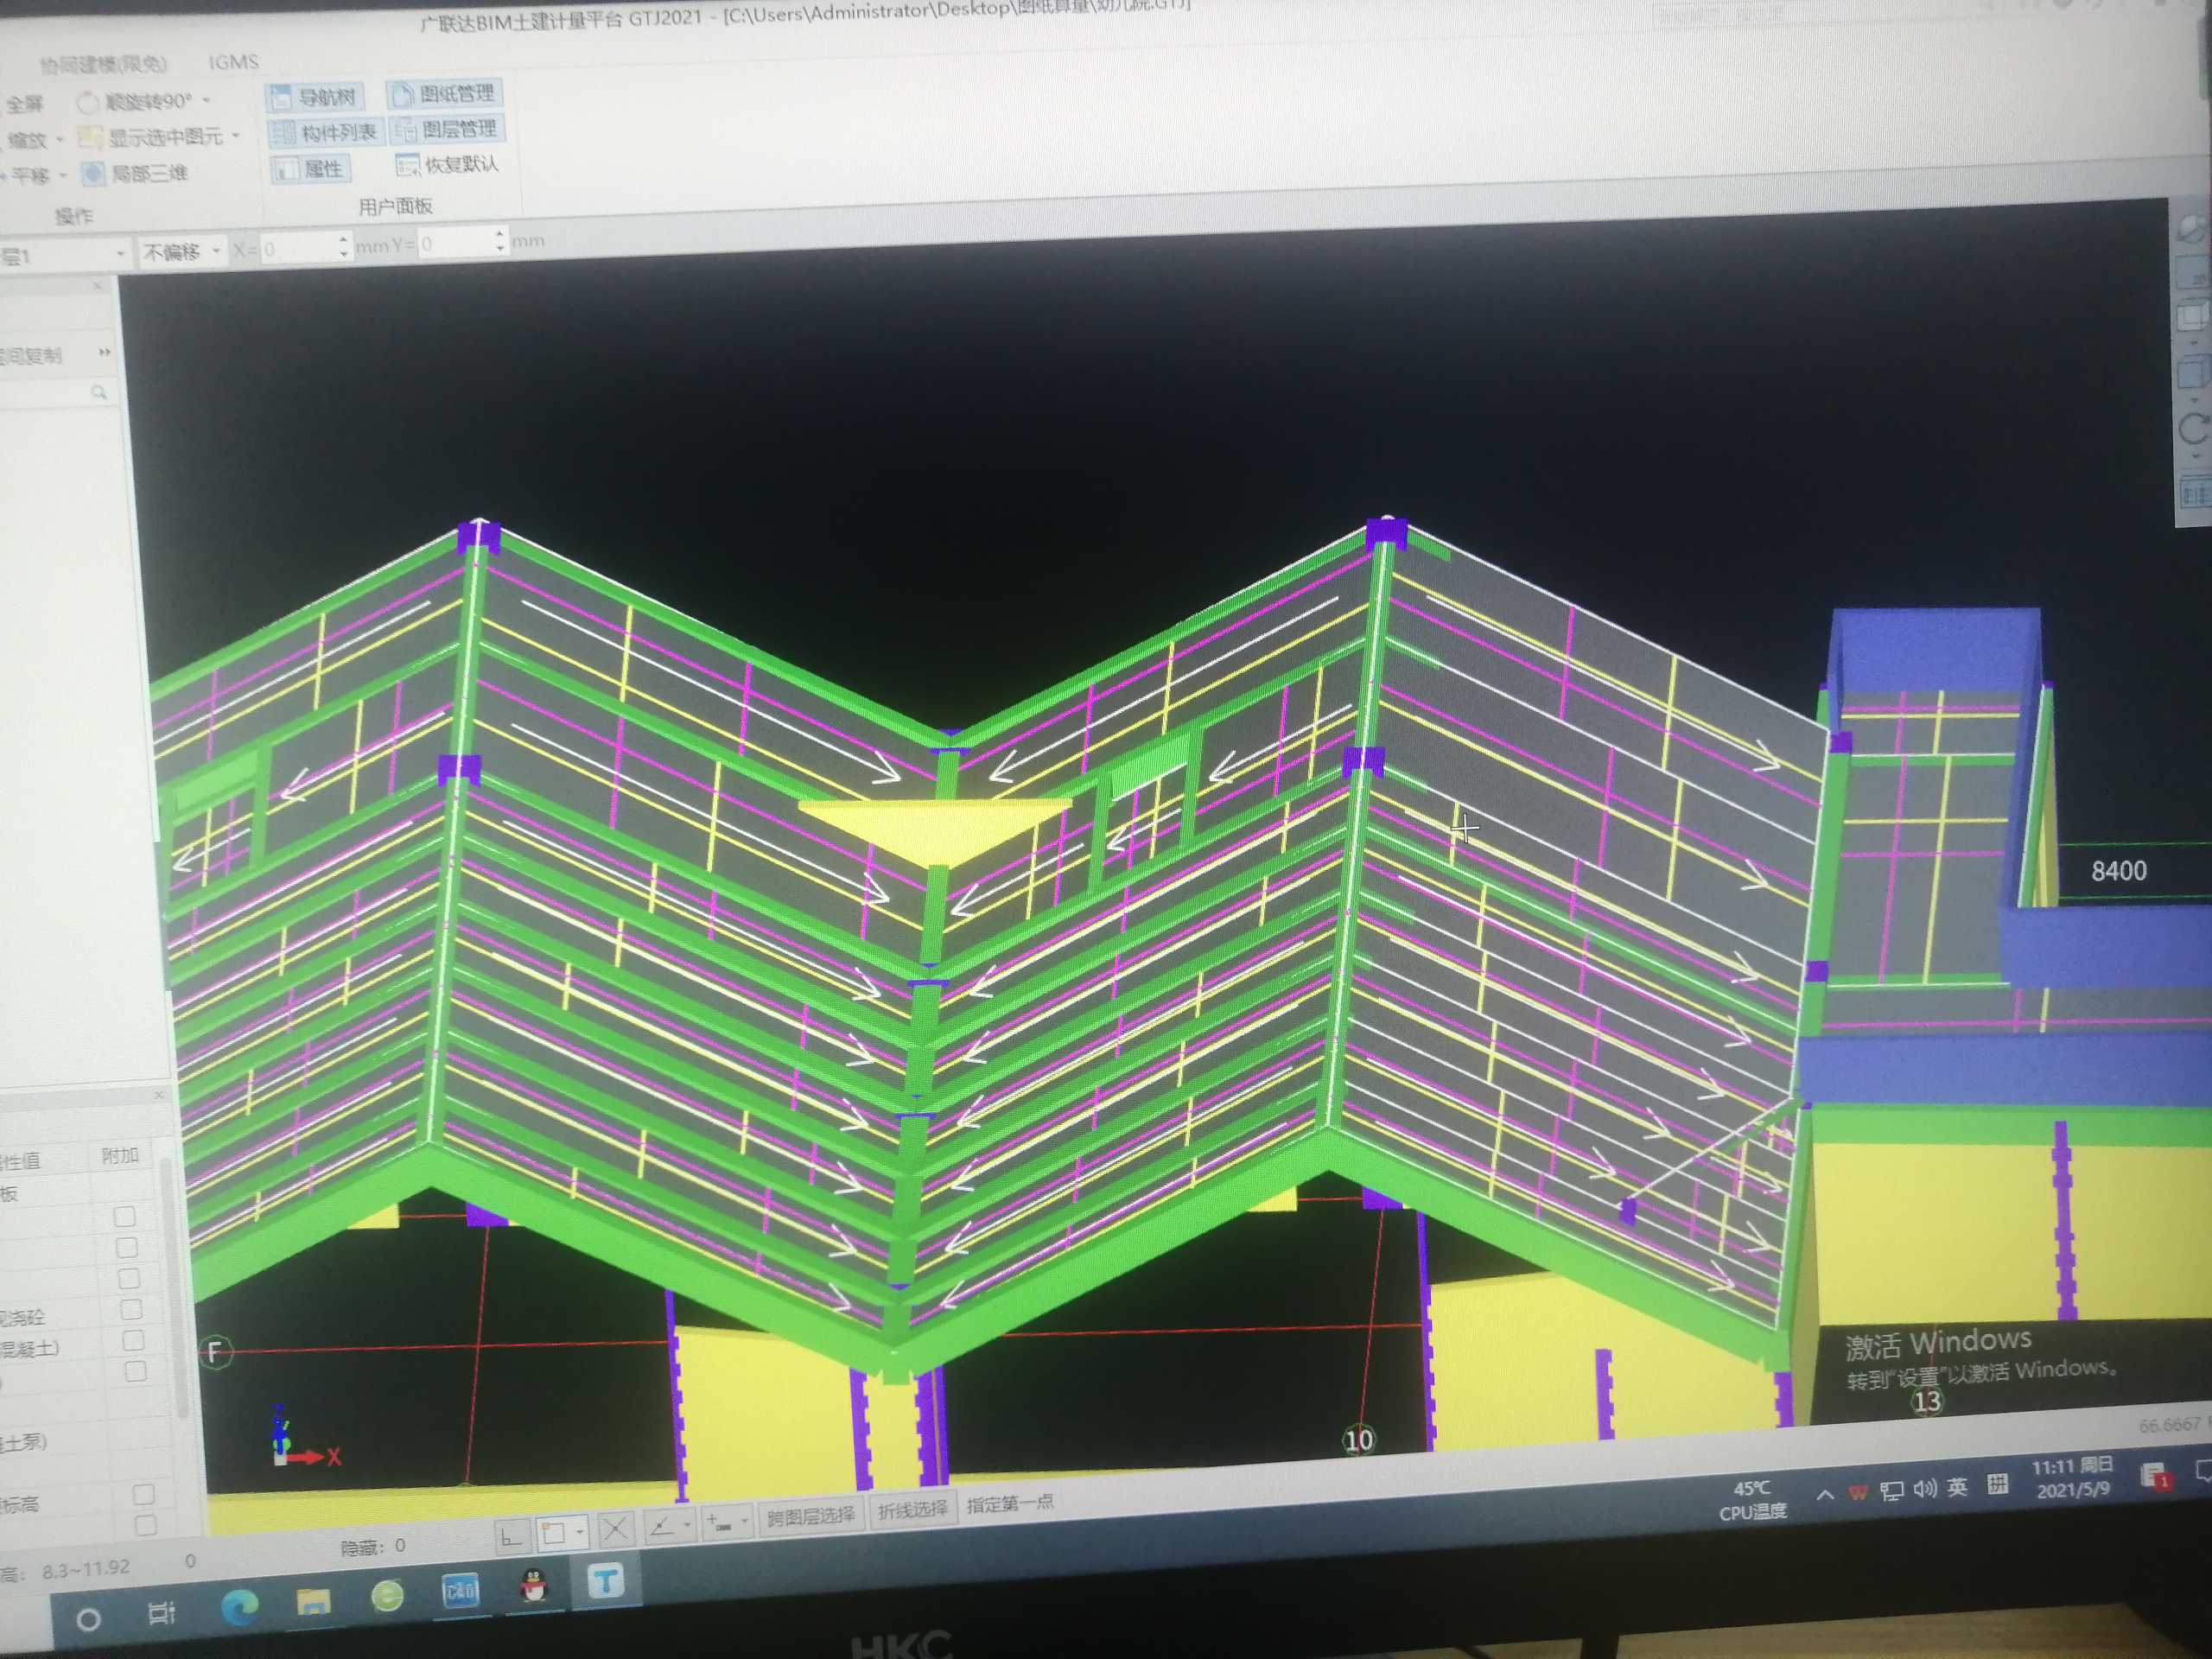Select the 协同建模(限免) ribbon tab

click(103, 65)
